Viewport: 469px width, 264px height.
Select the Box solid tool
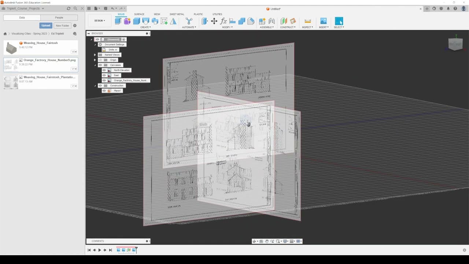[x=136, y=21]
